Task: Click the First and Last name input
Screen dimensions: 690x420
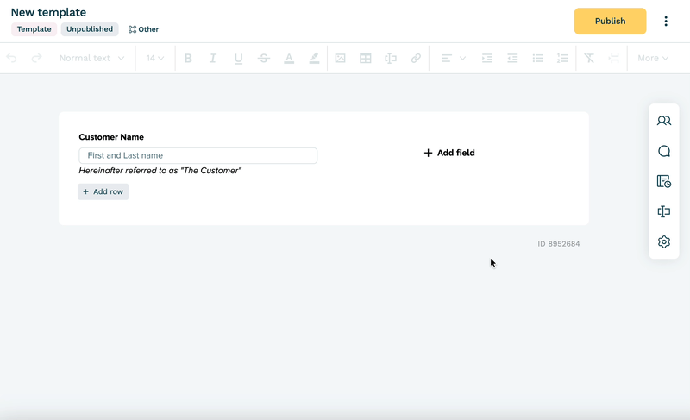Action: point(198,156)
